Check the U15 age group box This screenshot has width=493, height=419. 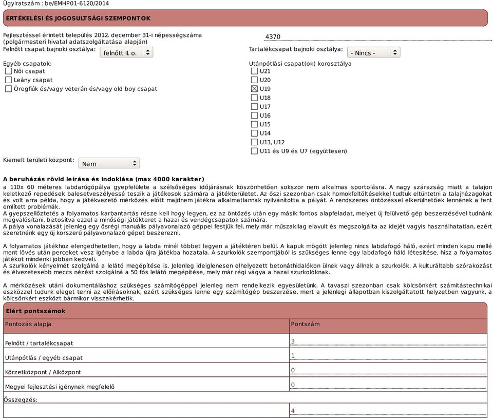254,124
